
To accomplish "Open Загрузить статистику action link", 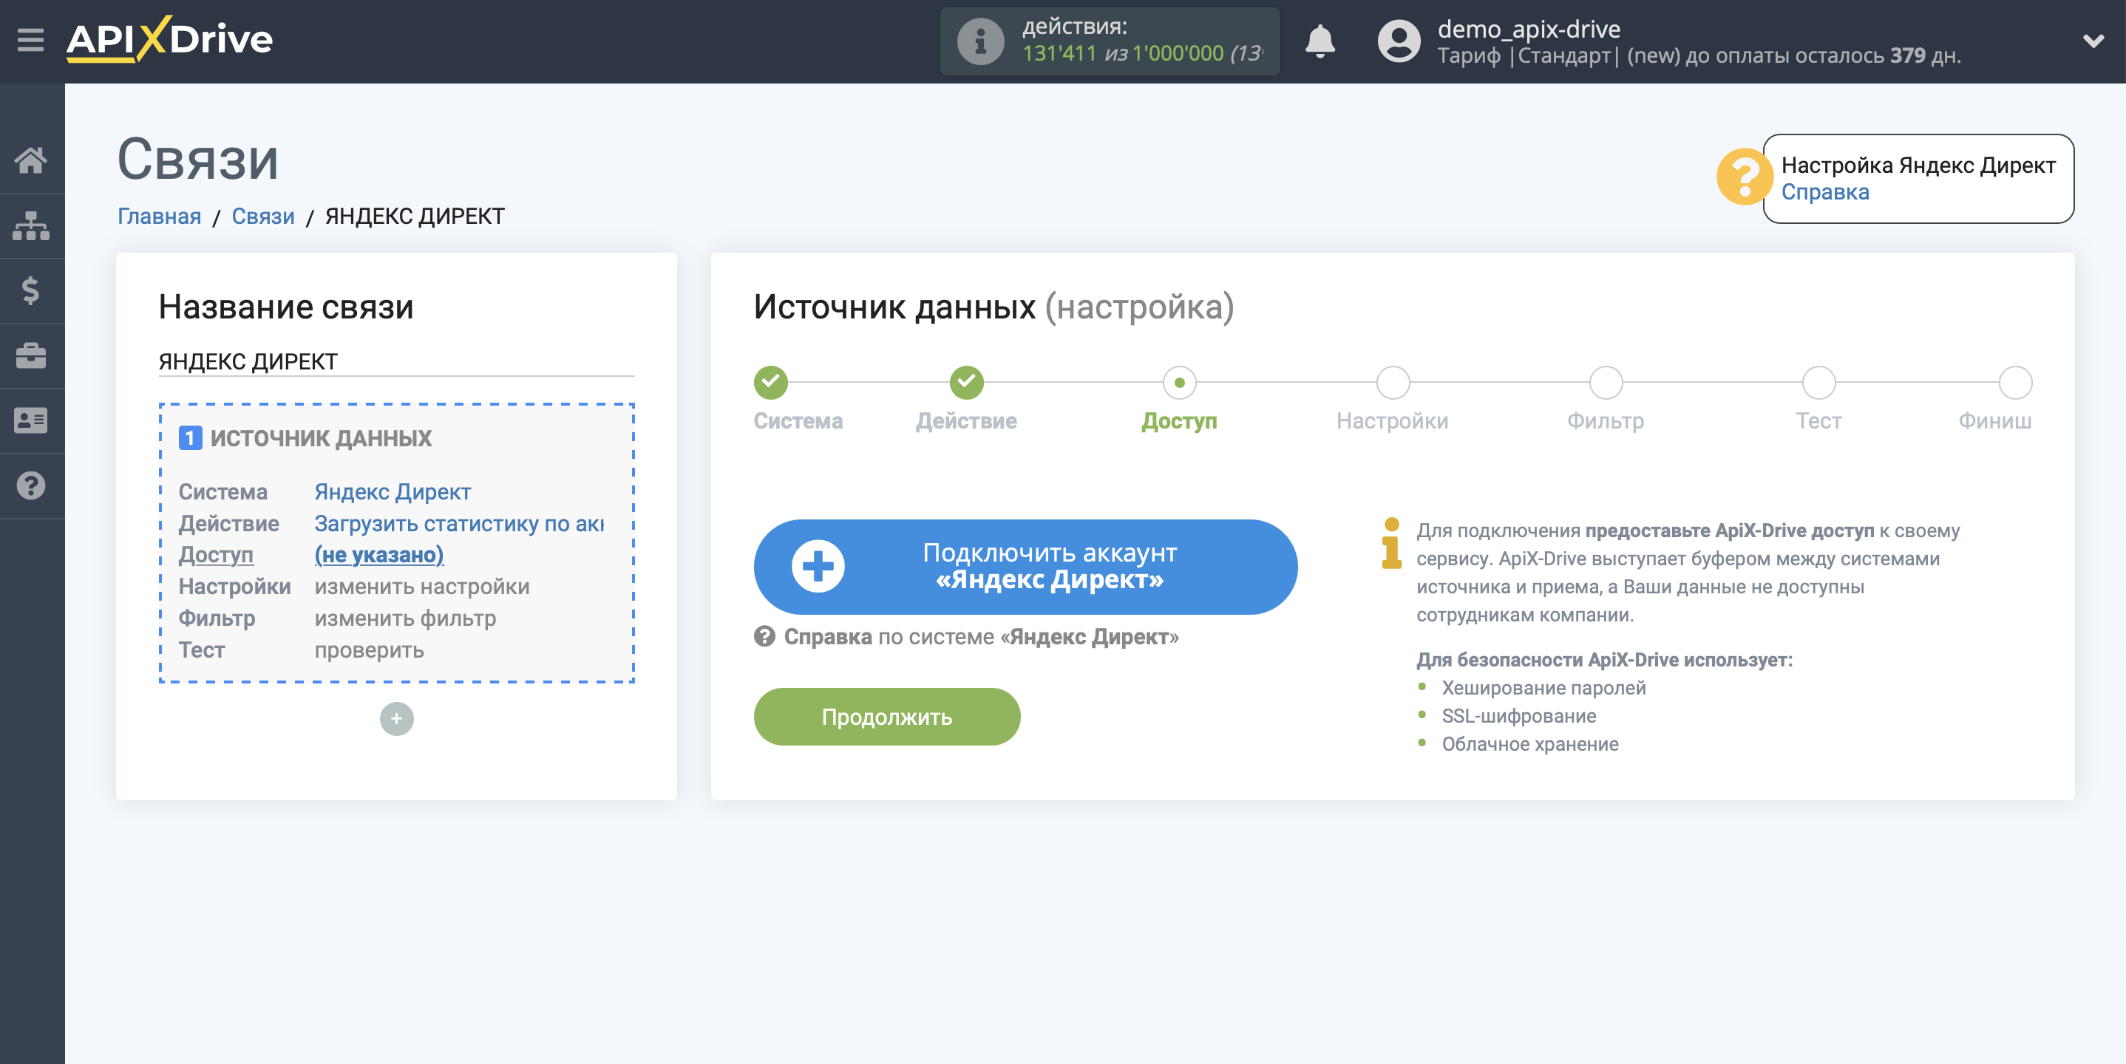I will (459, 524).
